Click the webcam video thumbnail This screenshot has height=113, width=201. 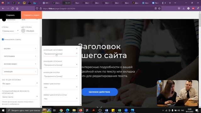pos(177,93)
